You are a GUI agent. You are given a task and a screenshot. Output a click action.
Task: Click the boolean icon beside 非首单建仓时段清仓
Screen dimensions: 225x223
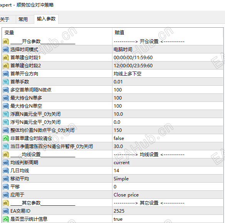point(6,138)
